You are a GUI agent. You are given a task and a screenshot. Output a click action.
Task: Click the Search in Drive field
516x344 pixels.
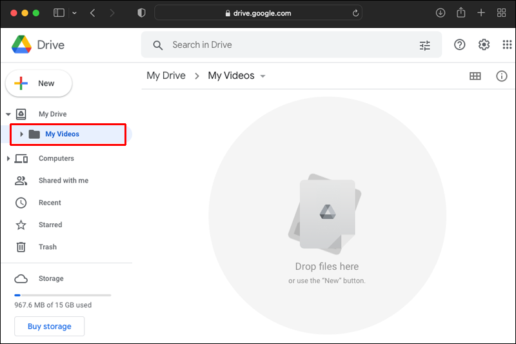292,45
